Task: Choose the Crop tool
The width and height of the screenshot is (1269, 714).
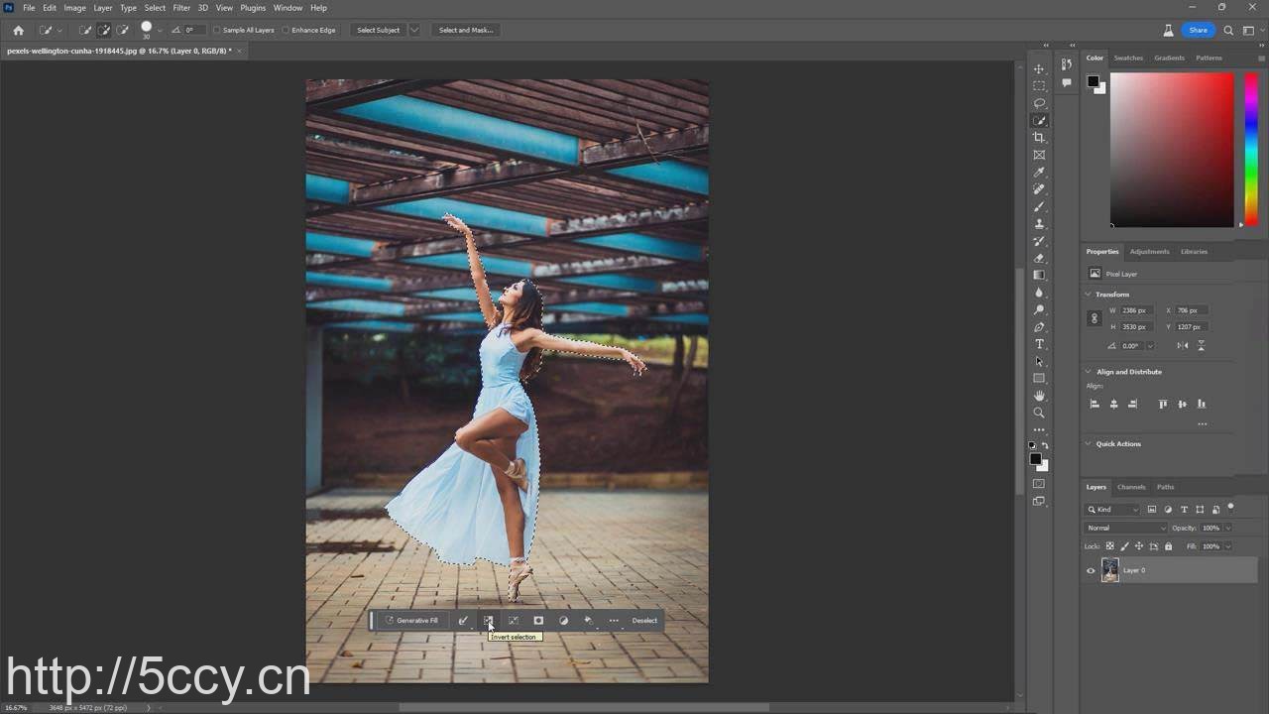Action: point(1039,138)
